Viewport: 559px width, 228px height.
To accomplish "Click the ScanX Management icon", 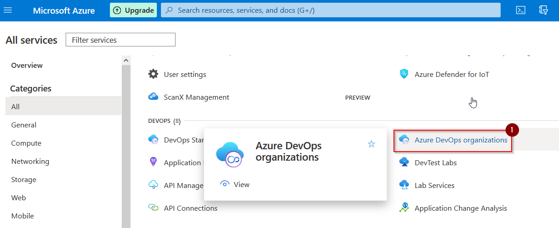I will tap(153, 97).
